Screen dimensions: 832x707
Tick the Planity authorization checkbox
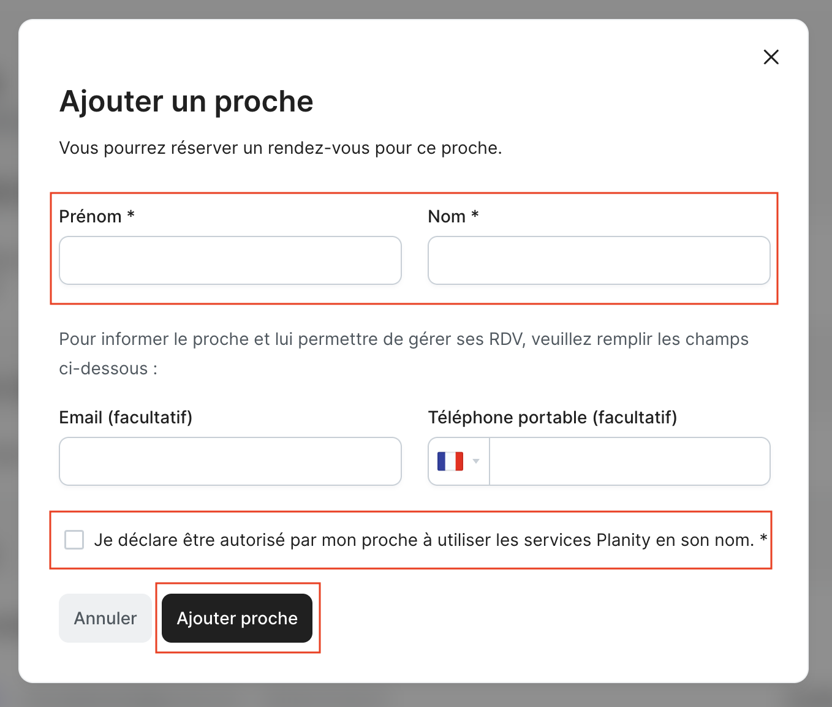pyautogui.click(x=74, y=540)
